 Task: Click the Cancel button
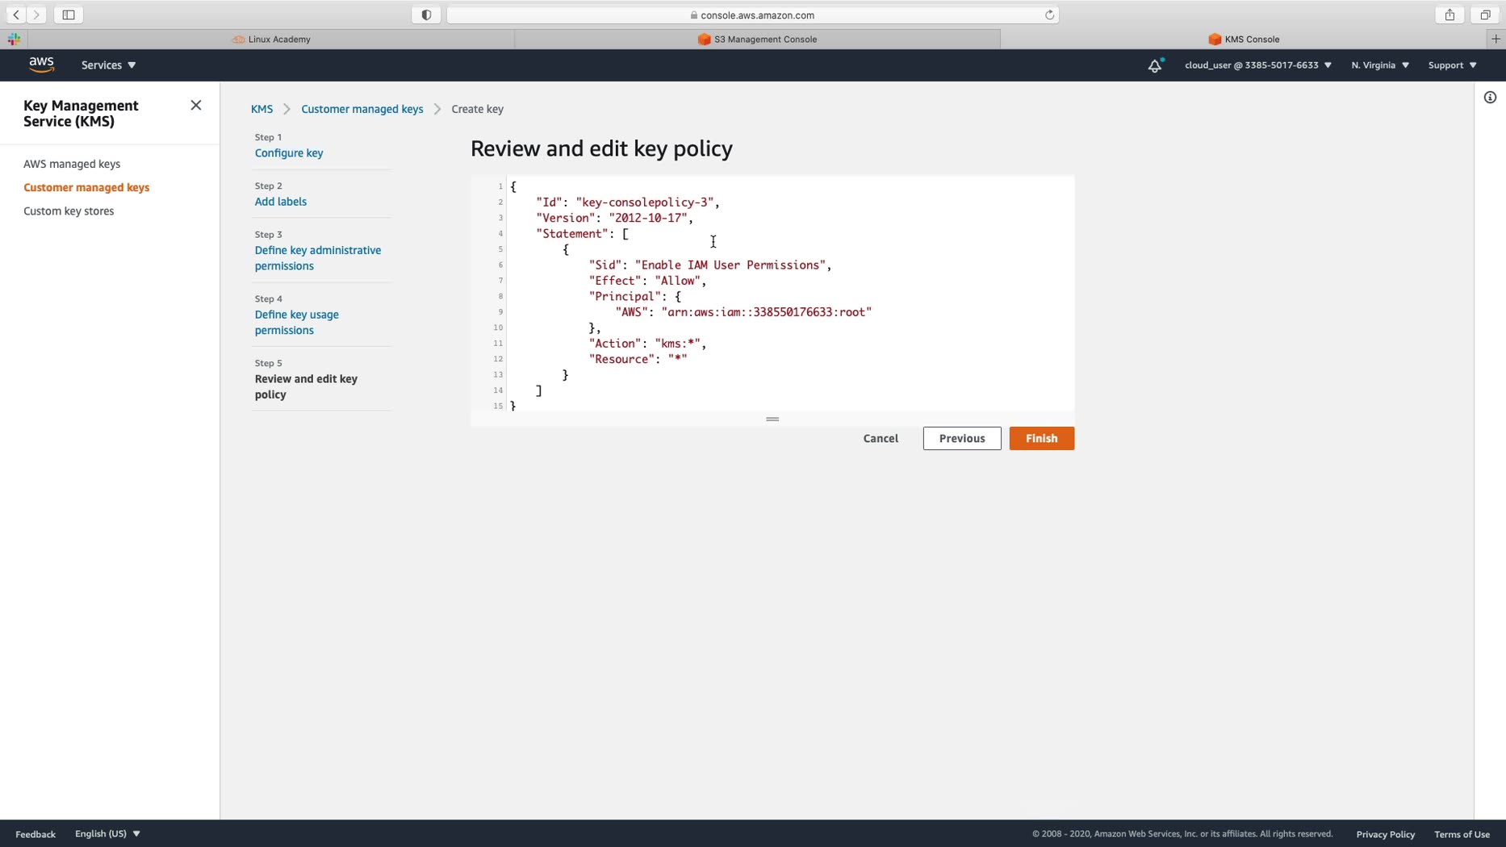(x=881, y=439)
